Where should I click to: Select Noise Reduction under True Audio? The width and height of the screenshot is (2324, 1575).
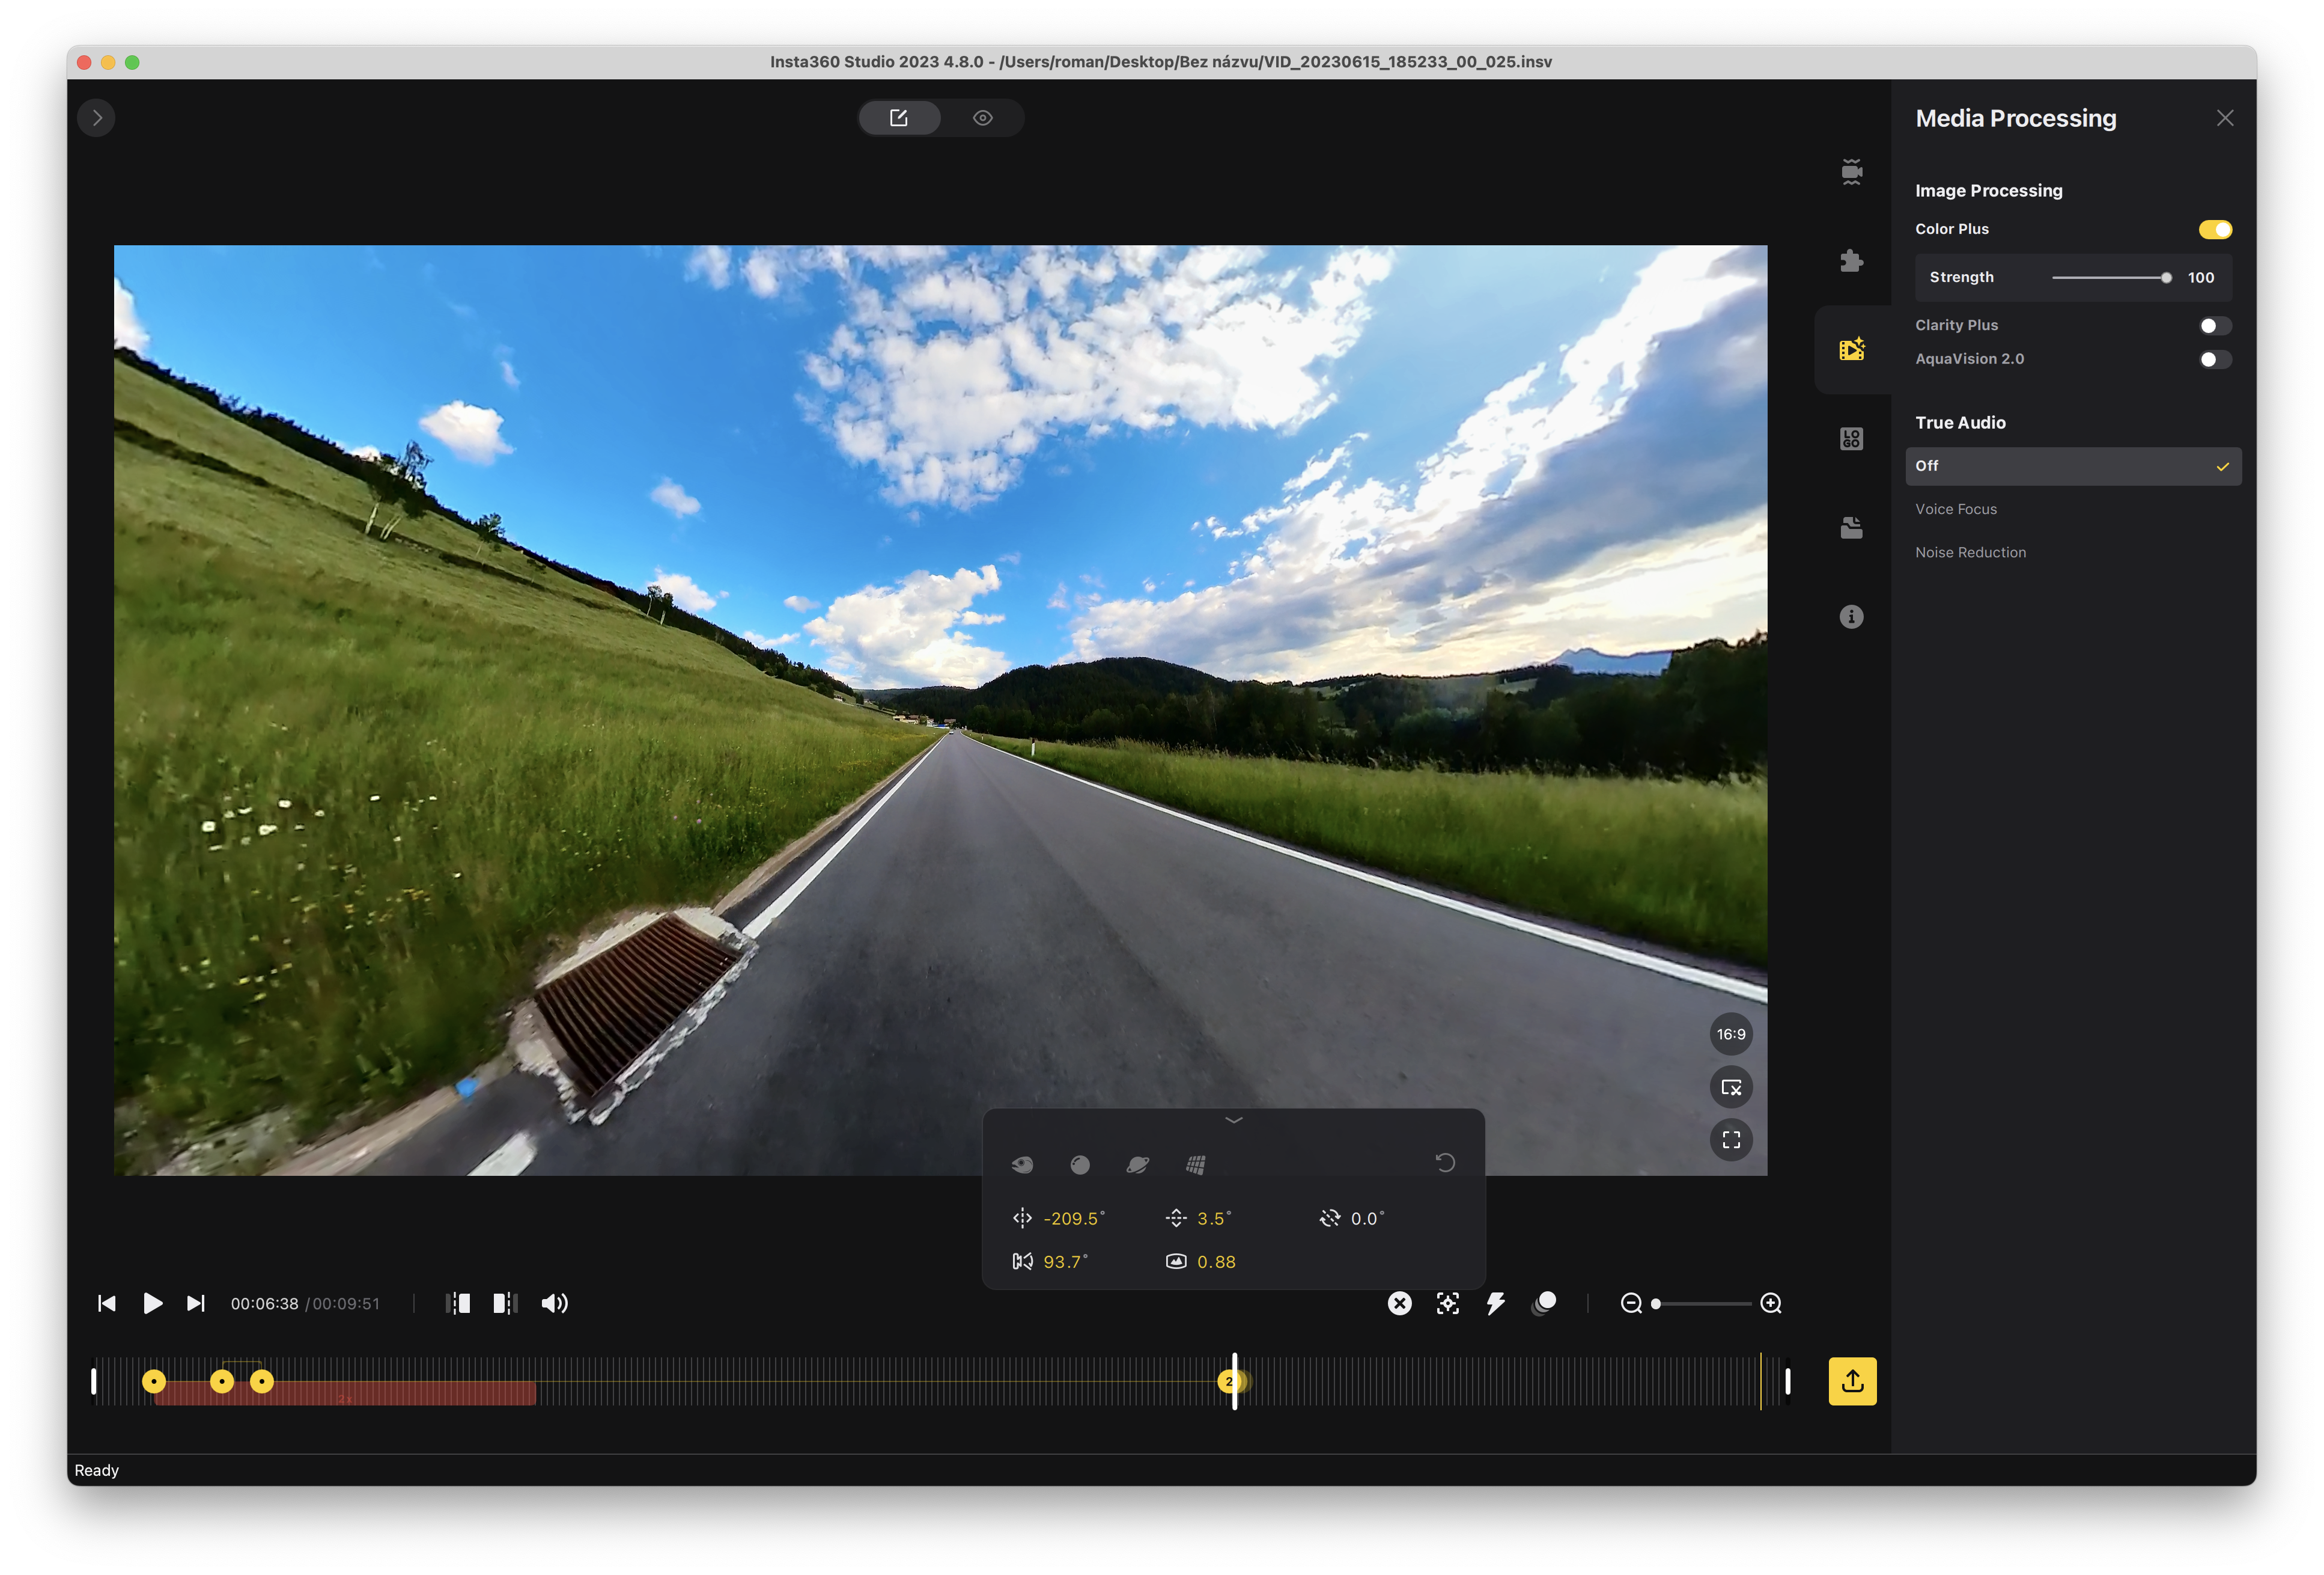[x=1970, y=551]
